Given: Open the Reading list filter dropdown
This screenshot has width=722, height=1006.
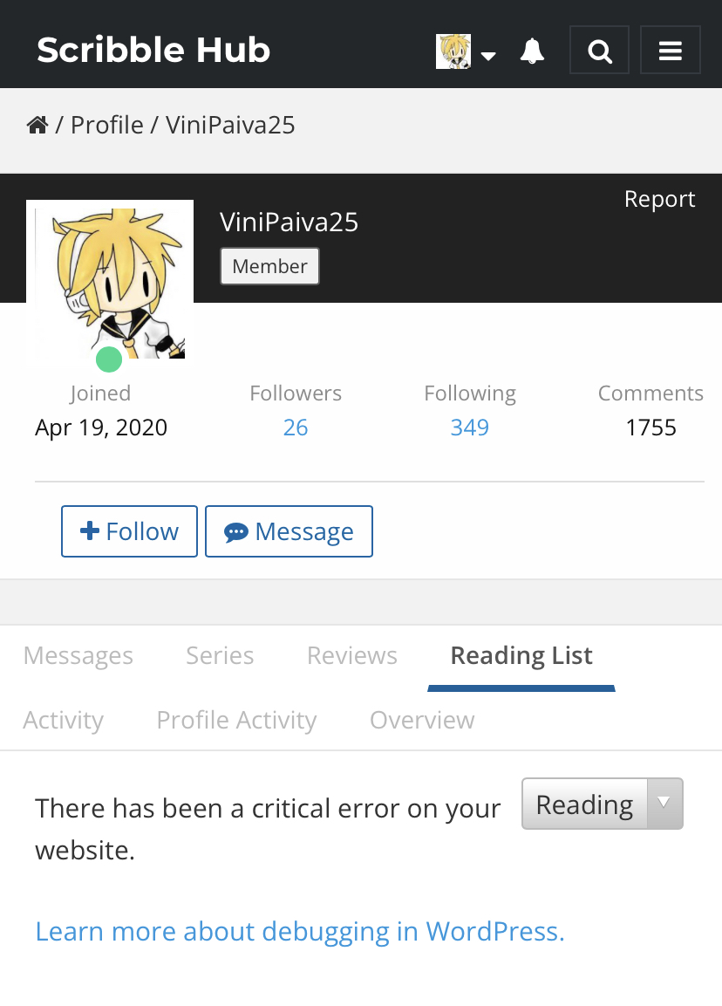Looking at the screenshot, I should 602,804.
